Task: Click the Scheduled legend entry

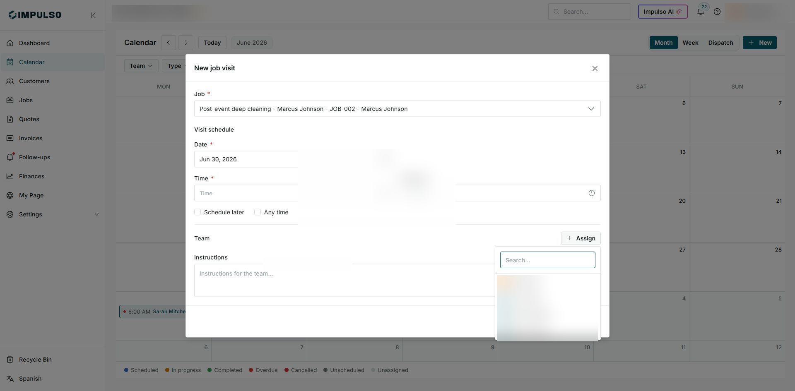Action: tap(141, 370)
